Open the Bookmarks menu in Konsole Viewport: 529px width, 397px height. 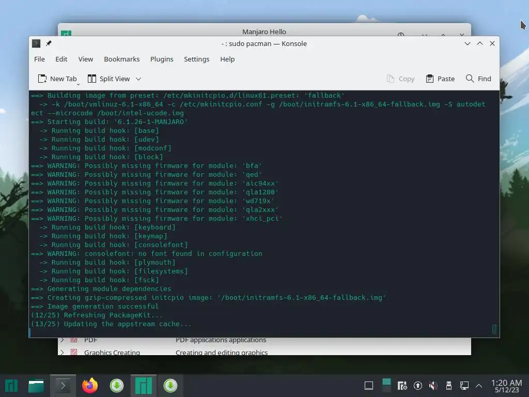pos(121,59)
